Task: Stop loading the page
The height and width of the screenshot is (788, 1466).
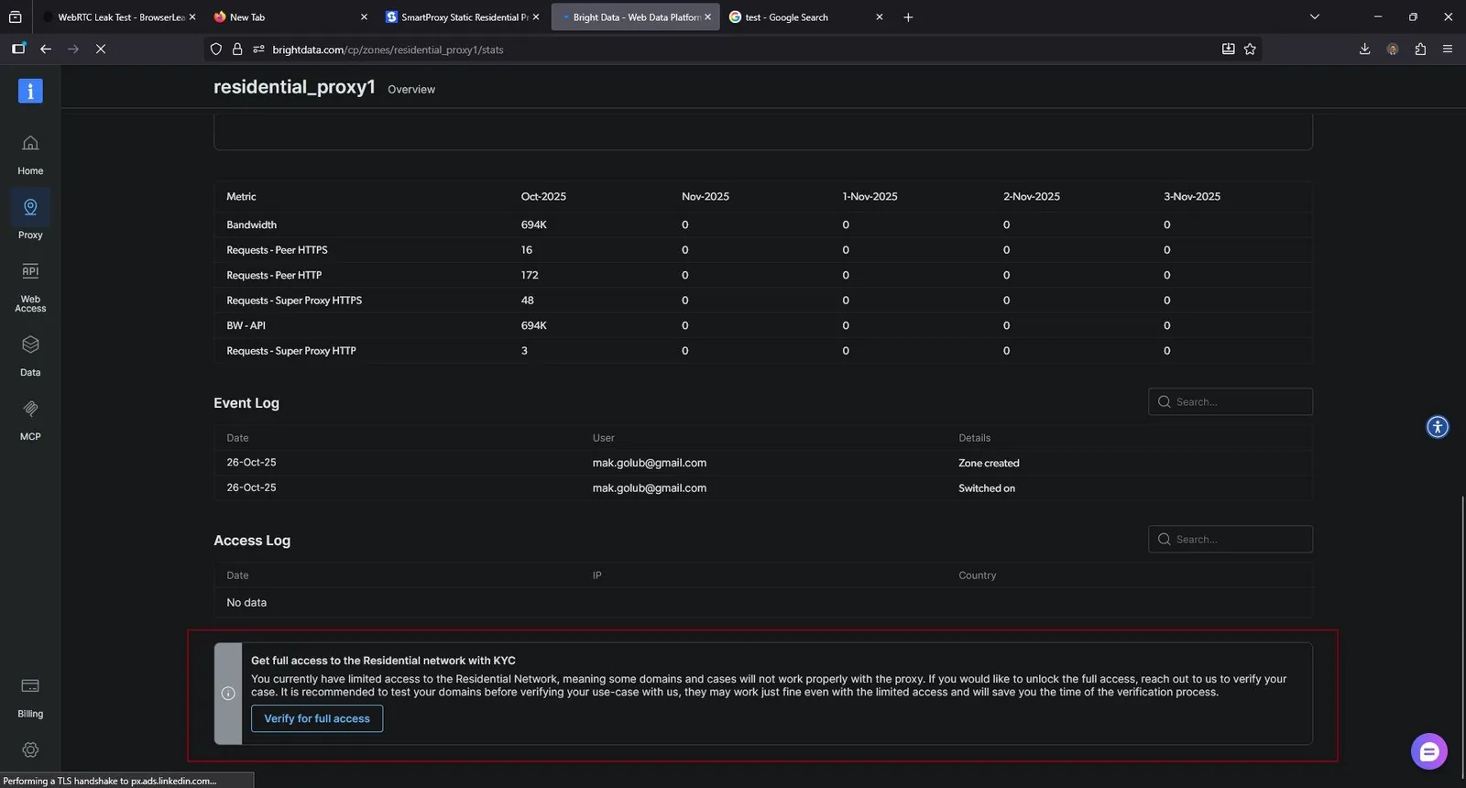Action: 101,49
